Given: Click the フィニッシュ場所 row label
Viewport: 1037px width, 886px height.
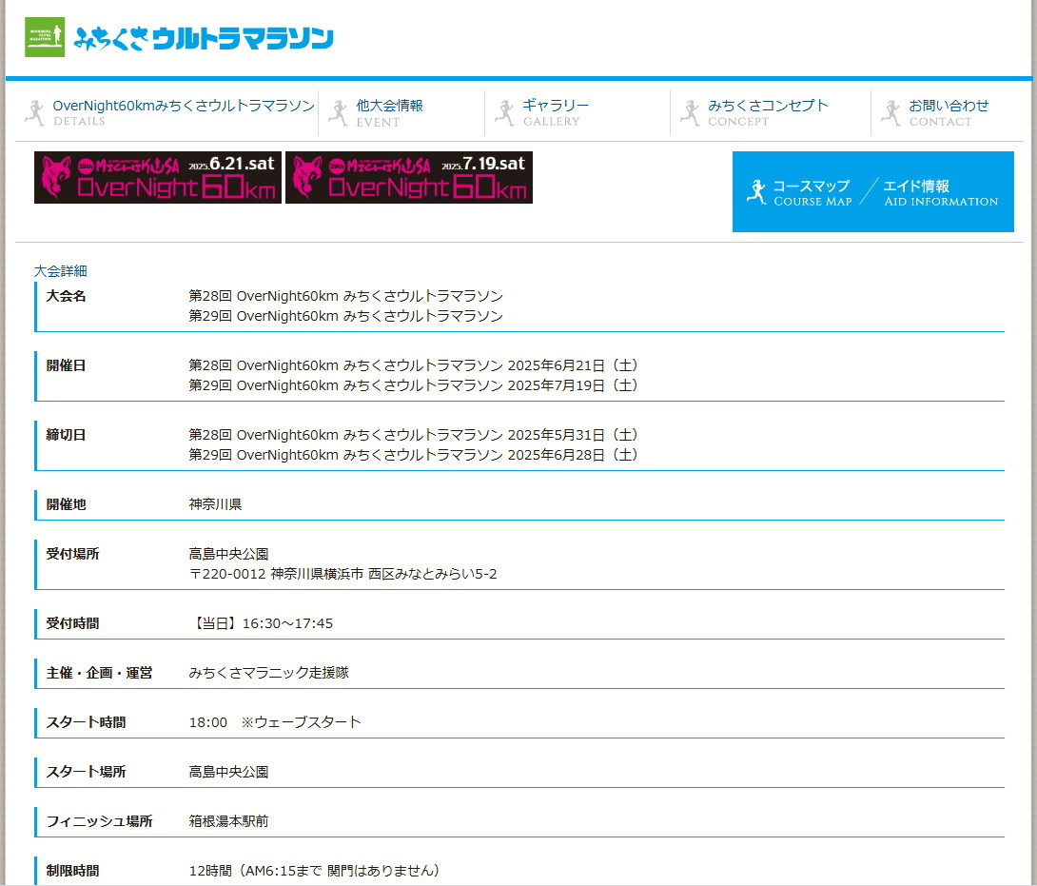Looking at the screenshot, I should click(99, 821).
